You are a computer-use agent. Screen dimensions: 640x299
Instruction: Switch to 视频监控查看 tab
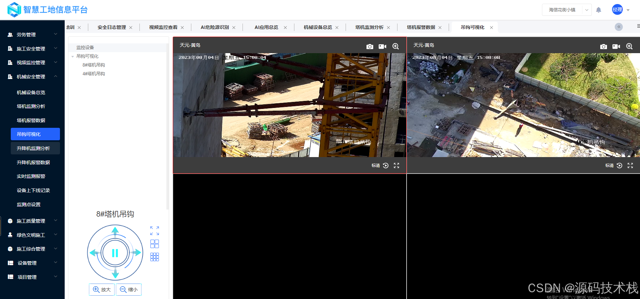163,27
